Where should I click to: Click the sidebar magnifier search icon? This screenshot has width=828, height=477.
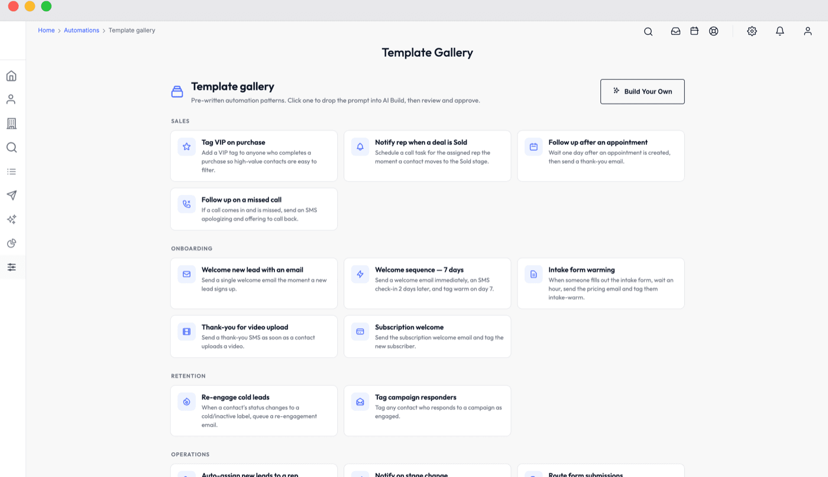11,147
